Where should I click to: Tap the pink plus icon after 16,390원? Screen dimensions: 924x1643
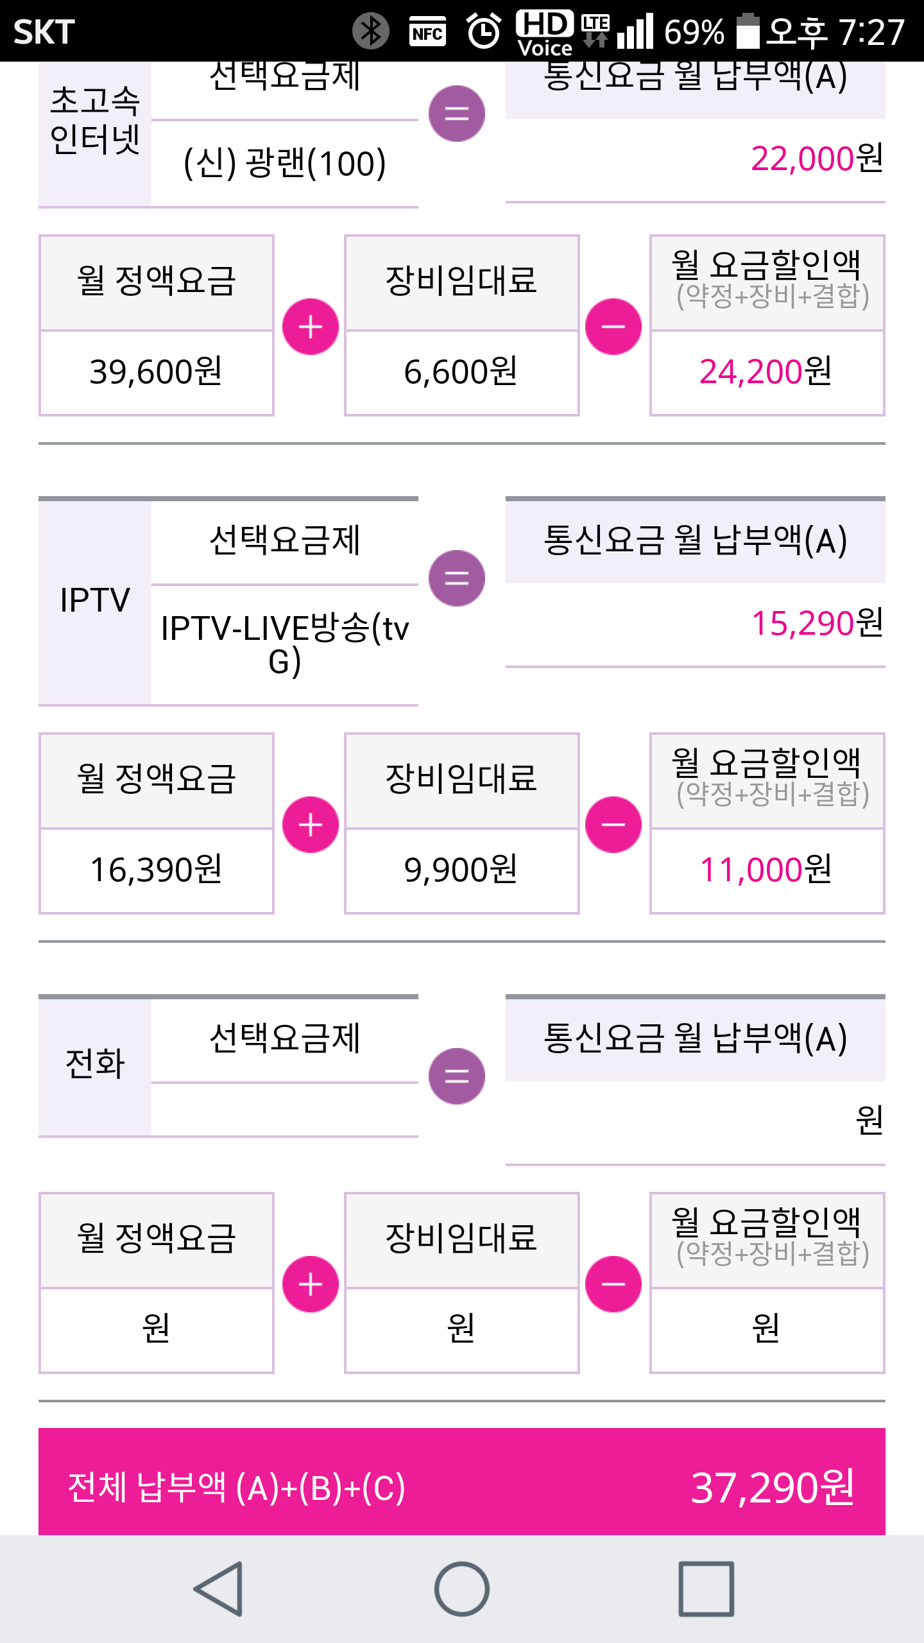point(311,825)
